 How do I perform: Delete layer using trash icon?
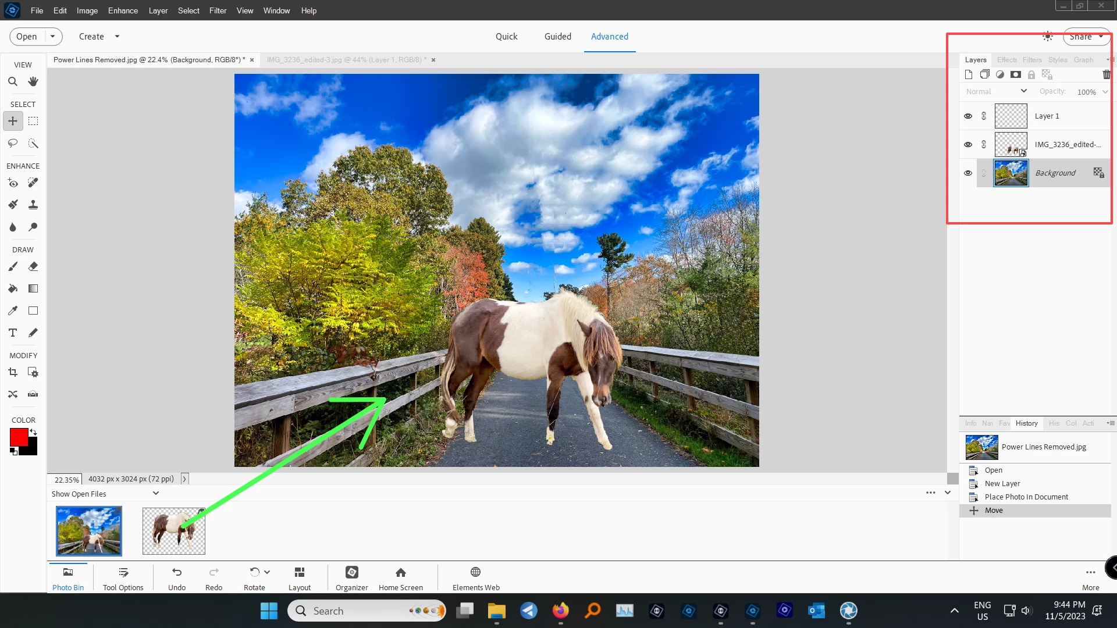click(x=1106, y=74)
